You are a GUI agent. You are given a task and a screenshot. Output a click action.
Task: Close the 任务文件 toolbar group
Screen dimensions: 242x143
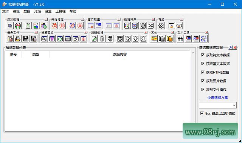36,32
